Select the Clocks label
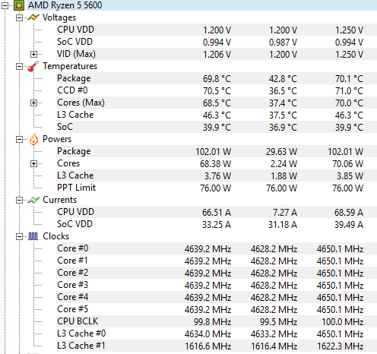 pyautogui.click(x=55, y=236)
